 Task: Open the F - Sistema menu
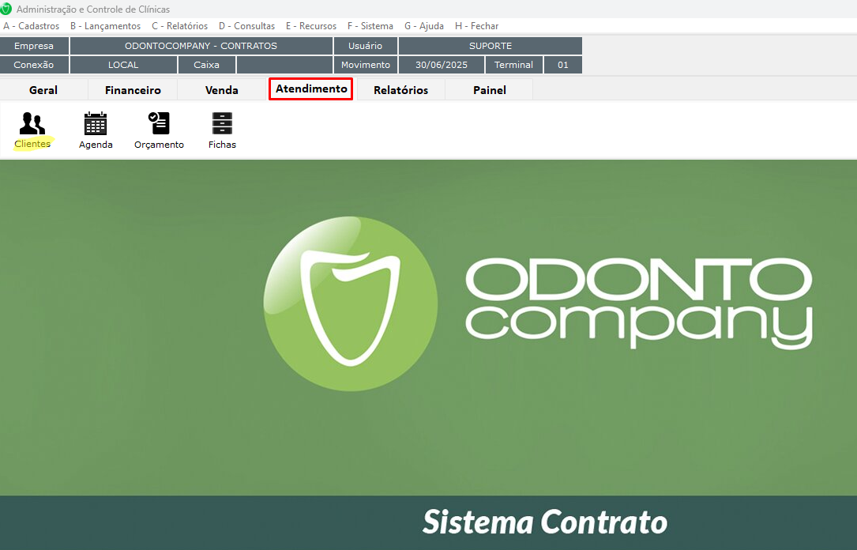point(370,26)
